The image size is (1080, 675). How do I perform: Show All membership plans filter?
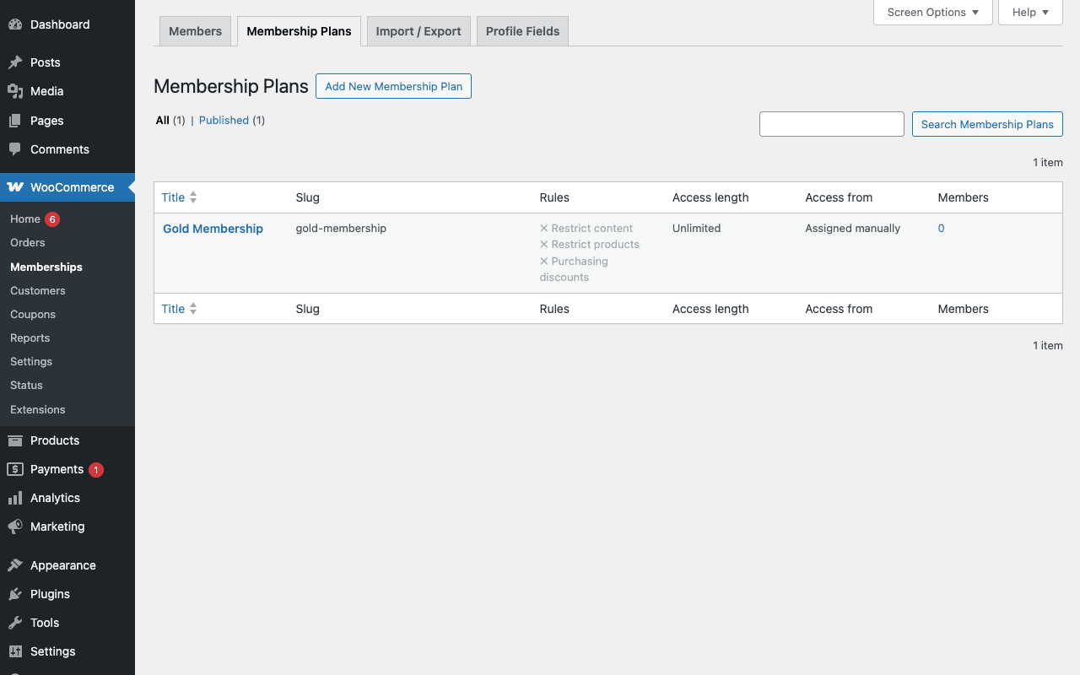click(x=163, y=121)
